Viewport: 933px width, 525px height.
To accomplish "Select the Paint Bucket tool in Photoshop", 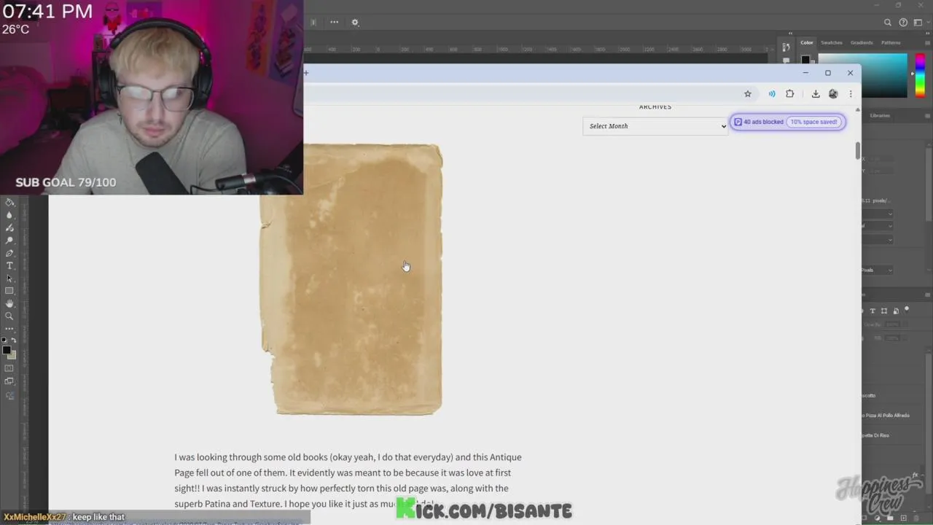I will [9, 203].
